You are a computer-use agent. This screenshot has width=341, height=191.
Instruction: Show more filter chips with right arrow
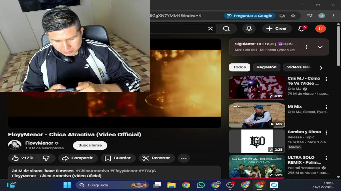tap(321, 68)
